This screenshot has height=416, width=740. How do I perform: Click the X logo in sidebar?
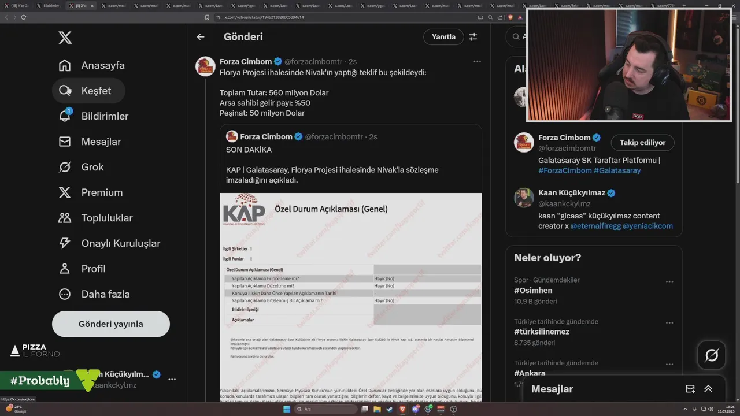click(65, 38)
